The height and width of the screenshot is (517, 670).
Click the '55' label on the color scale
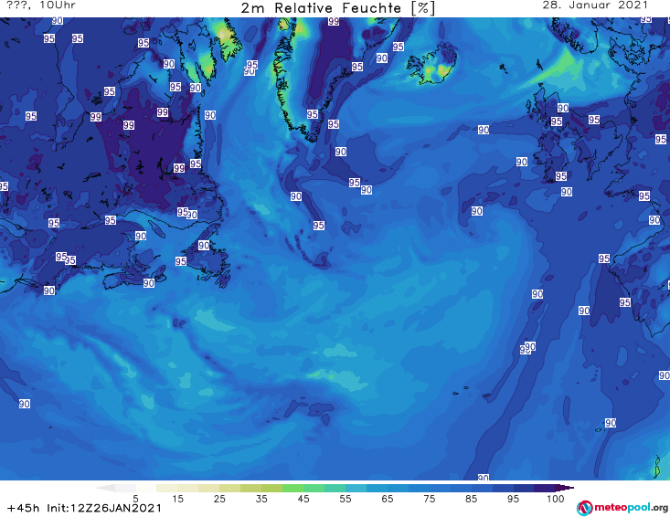click(x=345, y=499)
